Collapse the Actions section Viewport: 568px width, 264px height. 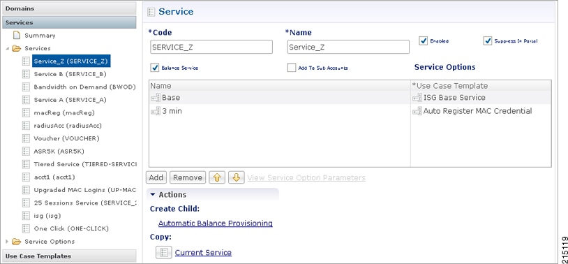[x=153, y=195]
